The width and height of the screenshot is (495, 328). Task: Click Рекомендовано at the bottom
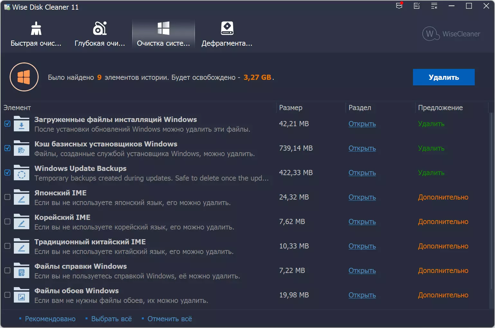(x=50, y=319)
